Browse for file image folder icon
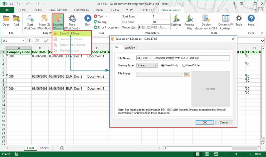Image resolution: width=266 pixels, height=157 pixels. pyautogui.click(x=187, y=75)
